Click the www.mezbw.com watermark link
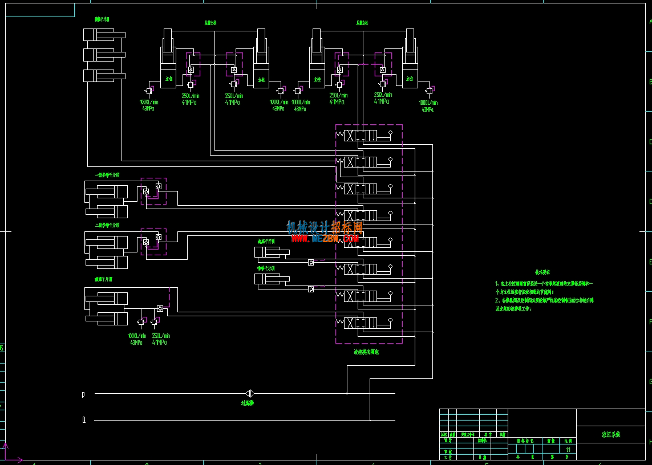The image size is (652, 465). click(325, 238)
